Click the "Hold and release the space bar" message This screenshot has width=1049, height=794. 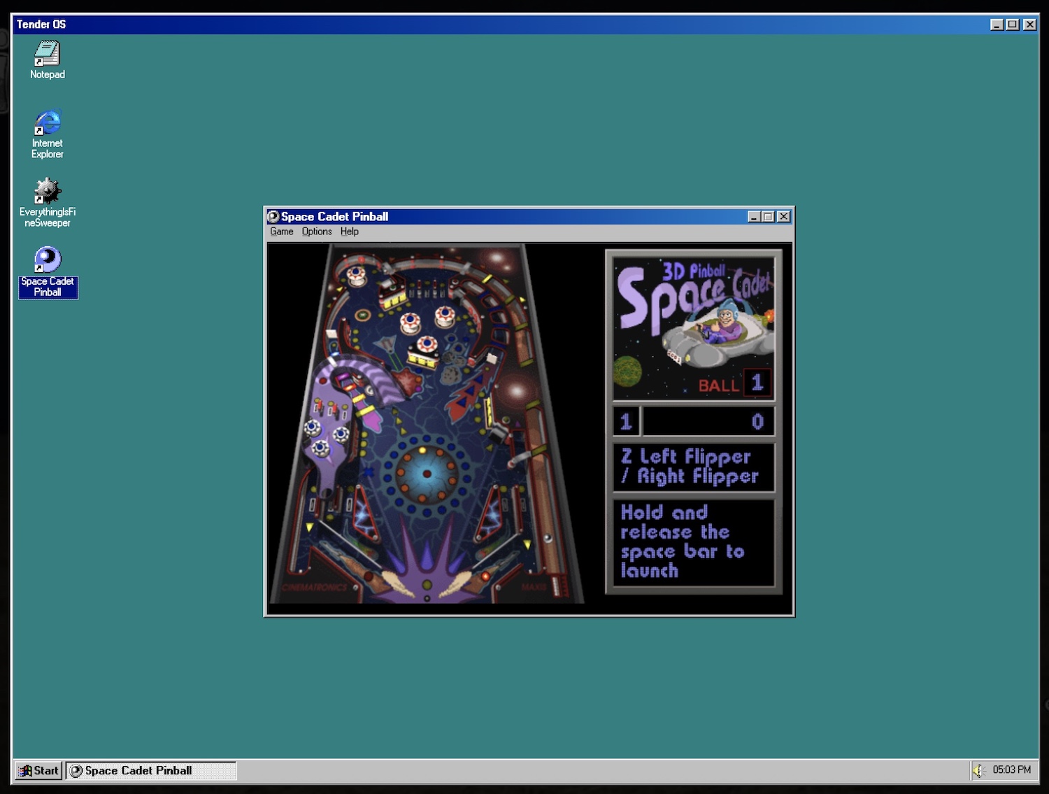(x=683, y=541)
